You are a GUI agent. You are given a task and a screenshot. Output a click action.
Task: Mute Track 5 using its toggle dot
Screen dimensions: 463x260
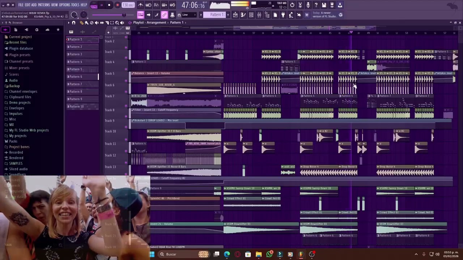coord(126,80)
